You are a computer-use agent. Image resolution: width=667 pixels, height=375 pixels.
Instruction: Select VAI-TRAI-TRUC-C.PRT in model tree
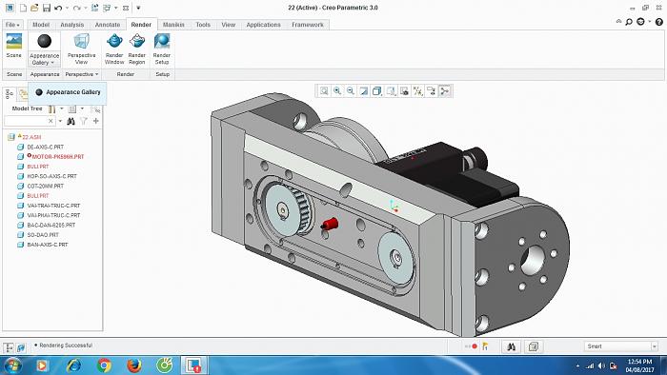(53, 206)
